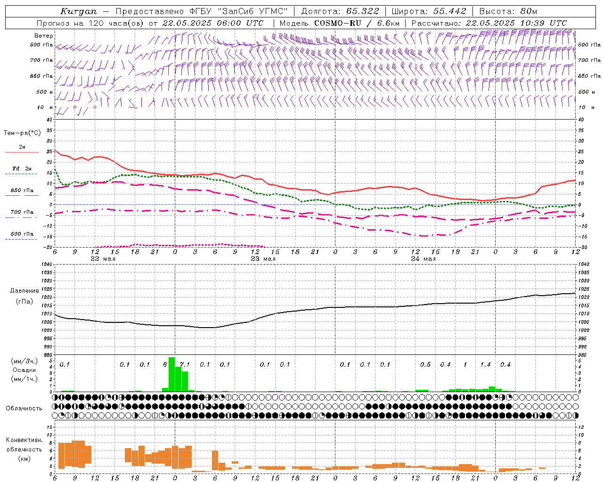Image resolution: width=603 pixels, height=482 pixels.
Task: Click the red legend line under "2м"
Action: (x=22, y=152)
